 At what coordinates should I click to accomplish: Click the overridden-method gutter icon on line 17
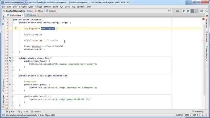pyautogui.click(x=10, y=61)
